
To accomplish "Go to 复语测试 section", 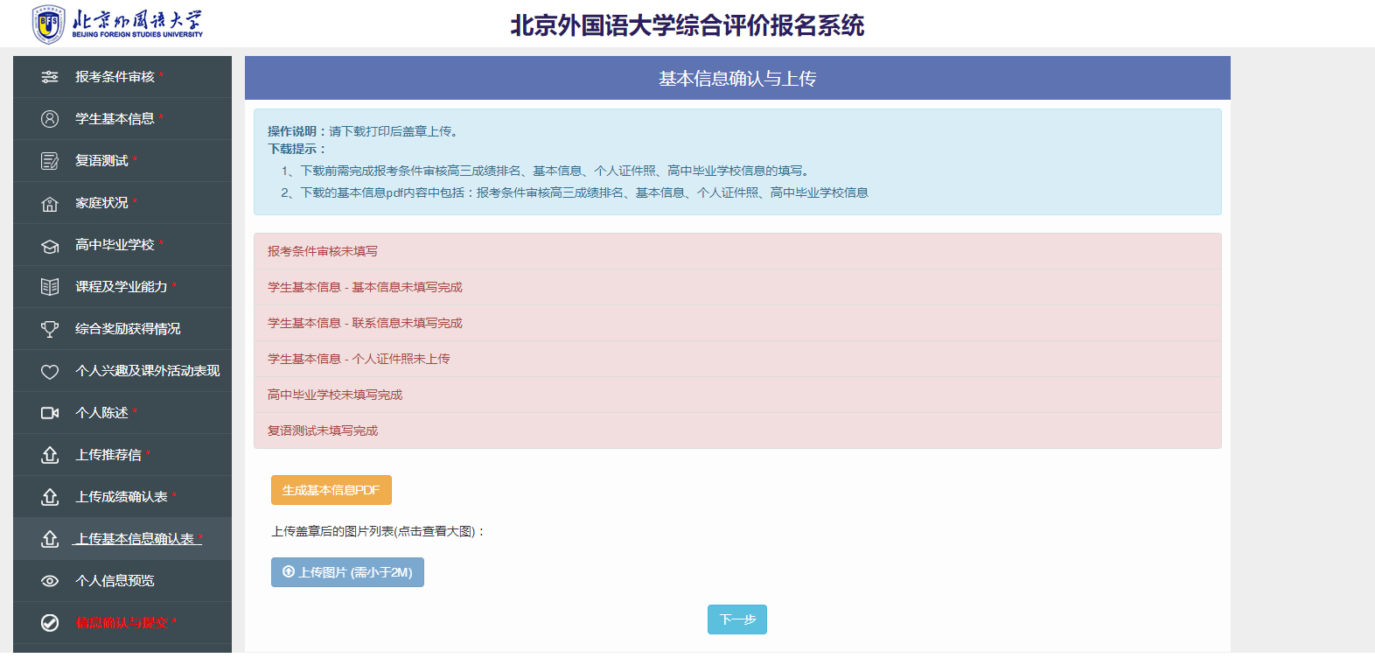I will coord(122,161).
